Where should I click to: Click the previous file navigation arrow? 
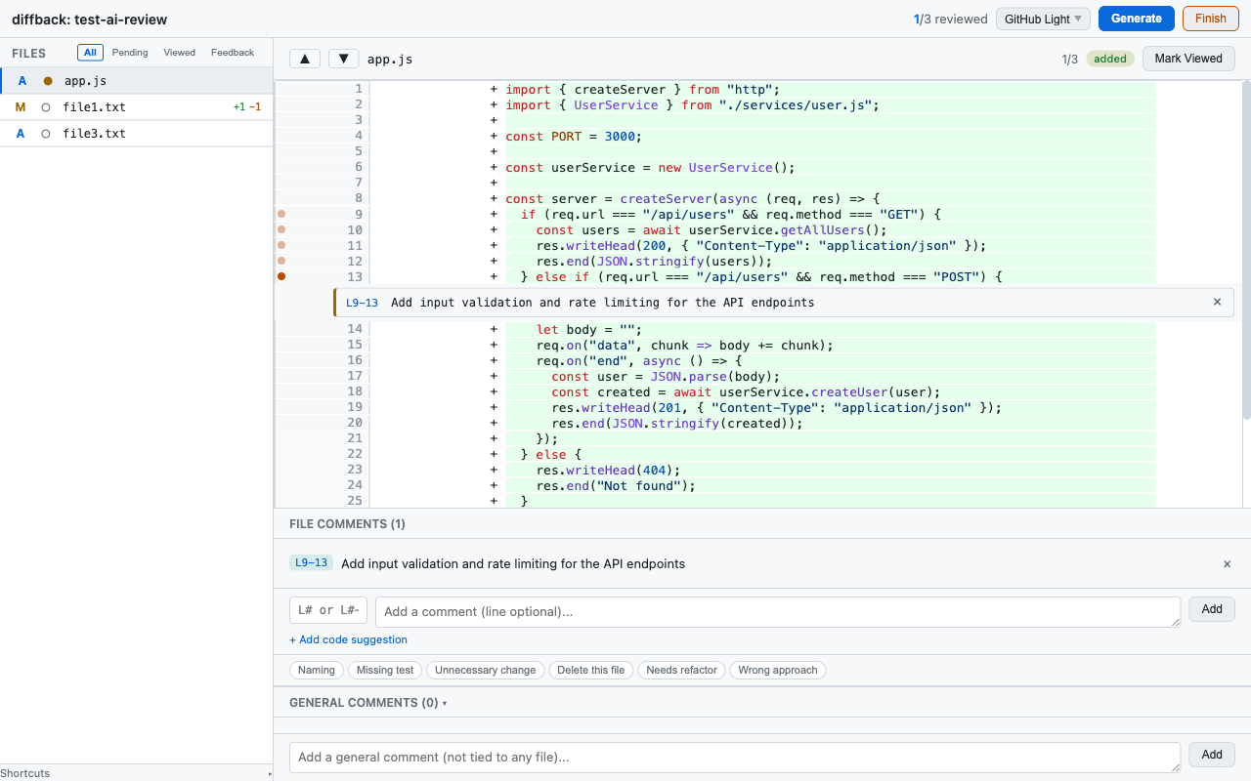coord(304,59)
